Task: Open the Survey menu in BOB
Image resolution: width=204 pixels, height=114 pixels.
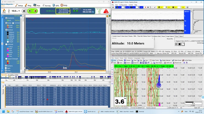Action: coord(46,5)
